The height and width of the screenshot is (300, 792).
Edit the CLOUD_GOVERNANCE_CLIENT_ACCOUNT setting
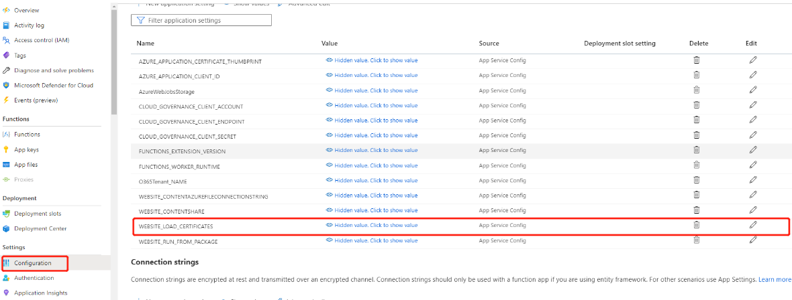tap(753, 105)
